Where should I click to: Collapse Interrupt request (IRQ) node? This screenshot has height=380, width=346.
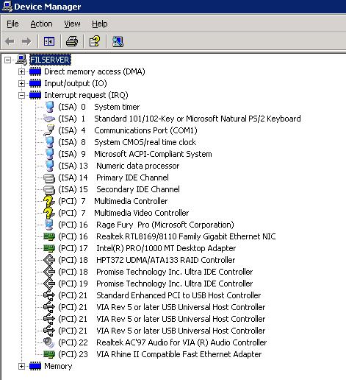tap(21, 95)
